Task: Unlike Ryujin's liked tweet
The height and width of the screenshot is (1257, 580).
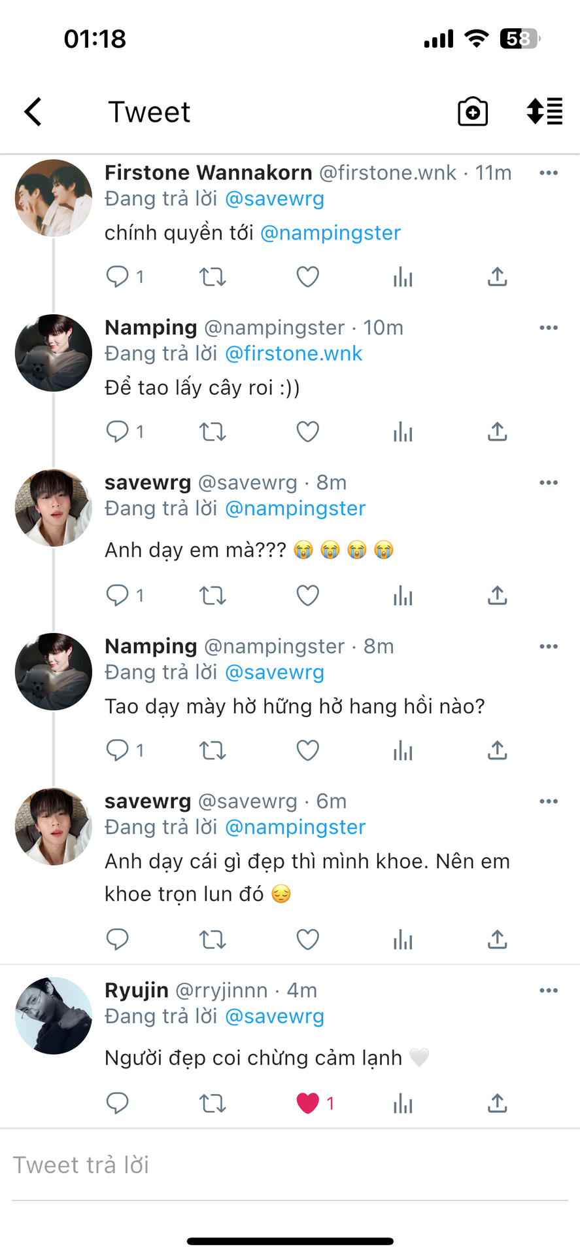Action: tap(308, 1104)
